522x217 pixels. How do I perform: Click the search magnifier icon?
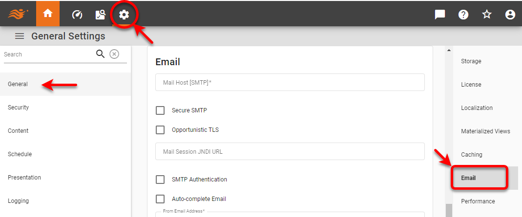[101, 54]
